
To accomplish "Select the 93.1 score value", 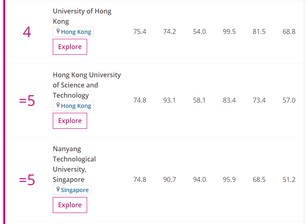I will [x=169, y=101].
